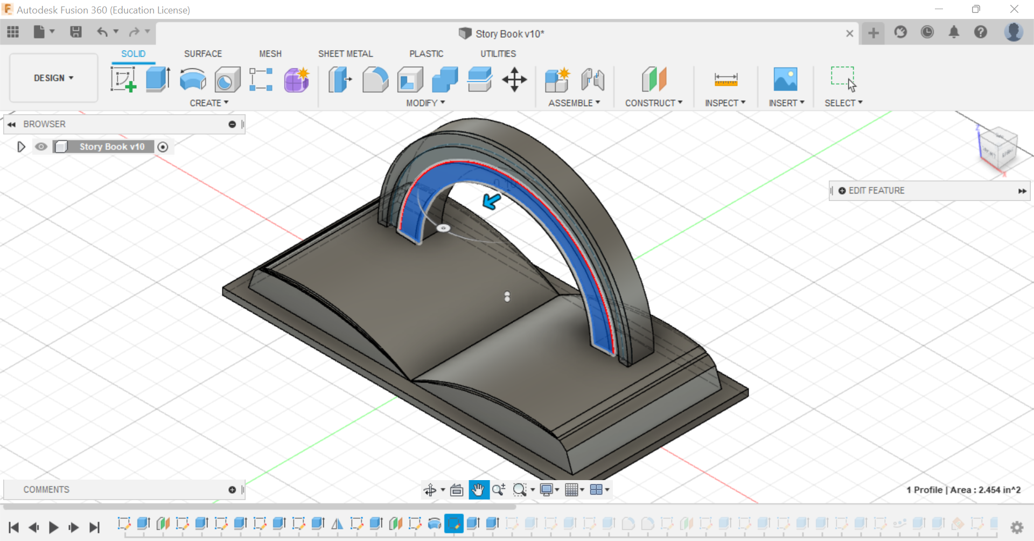Viewport: 1034px width, 541px height.
Task: Select the New Component icon
Action: tap(557, 79)
